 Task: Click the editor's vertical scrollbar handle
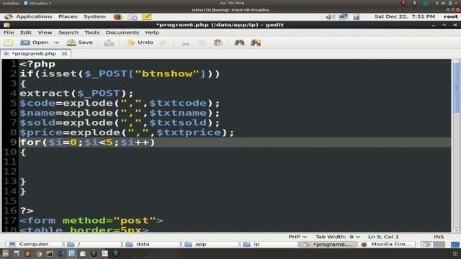pyautogui.click(x=456, y=88)
